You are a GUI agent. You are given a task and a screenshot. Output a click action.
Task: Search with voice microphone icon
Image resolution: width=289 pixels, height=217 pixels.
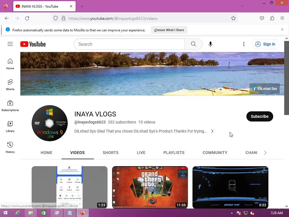(x=211, y=44)
